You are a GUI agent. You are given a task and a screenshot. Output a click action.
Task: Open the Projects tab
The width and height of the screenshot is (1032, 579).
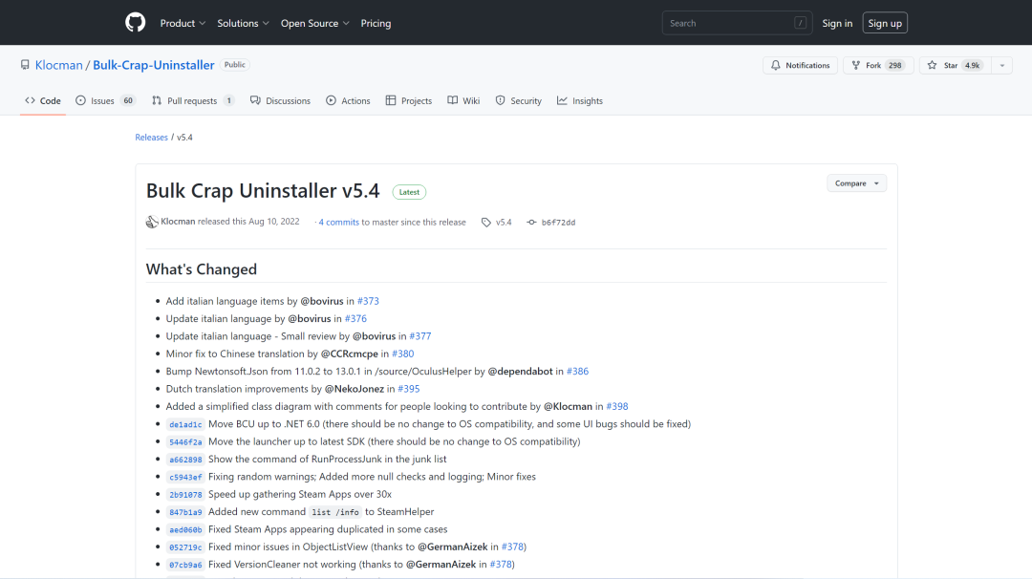[x=409, y=100]
